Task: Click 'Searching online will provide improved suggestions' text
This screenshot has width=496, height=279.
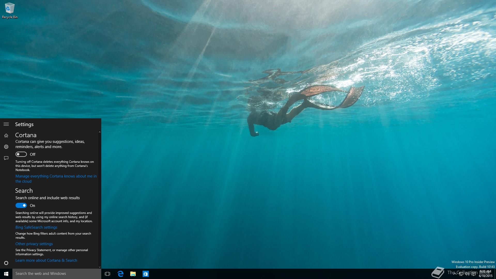Action: [54, 217]
